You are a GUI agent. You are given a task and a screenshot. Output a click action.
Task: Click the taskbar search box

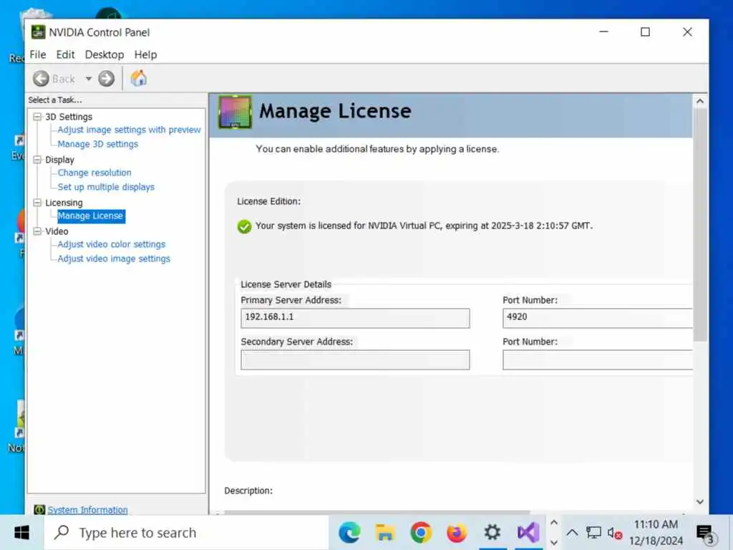[186, 533]
